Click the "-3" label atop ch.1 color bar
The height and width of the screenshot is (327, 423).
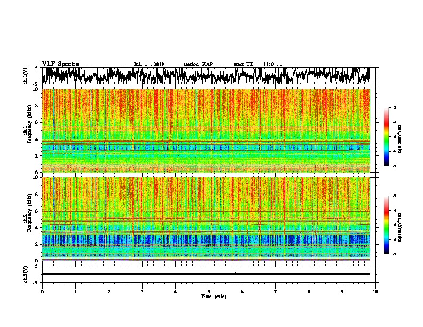tap(394, 107)
